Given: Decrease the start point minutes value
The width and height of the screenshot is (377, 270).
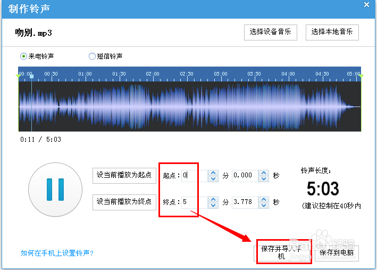Looking at the screenshot, I should coord(213,179).
